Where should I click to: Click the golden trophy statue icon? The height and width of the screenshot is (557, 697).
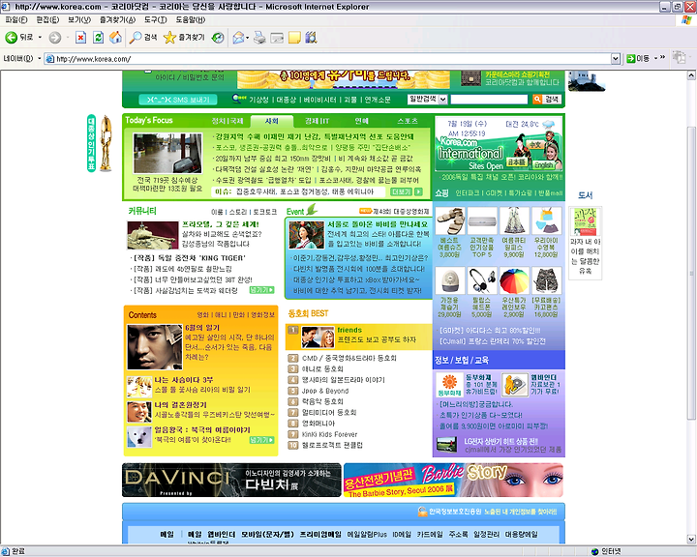click(106, 143)
